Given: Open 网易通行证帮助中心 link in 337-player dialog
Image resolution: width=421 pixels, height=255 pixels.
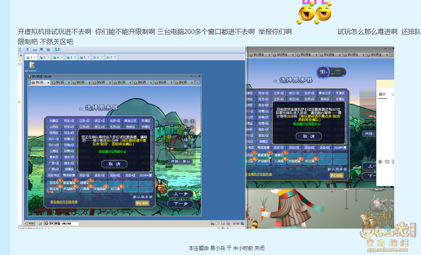Looking at the screenshot, I should [306, 124].
